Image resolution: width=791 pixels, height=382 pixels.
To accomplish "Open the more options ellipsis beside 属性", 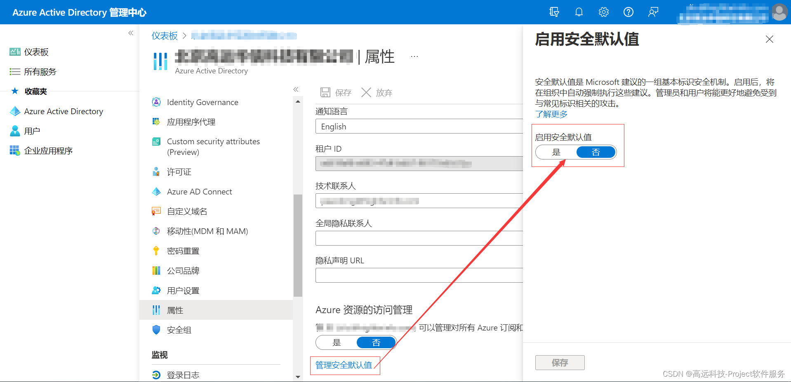I will tap(414, 56).
